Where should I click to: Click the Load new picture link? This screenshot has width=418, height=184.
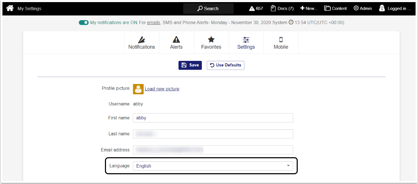click(x=162, y=89)
